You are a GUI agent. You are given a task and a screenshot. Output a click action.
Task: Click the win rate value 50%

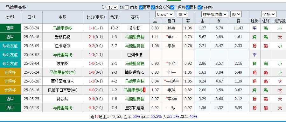pyautogui.click(x=136, y=117)
